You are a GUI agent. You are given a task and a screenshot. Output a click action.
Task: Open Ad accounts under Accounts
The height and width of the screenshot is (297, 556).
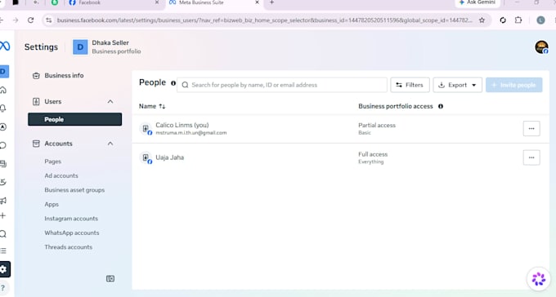(x=61, y=175)
